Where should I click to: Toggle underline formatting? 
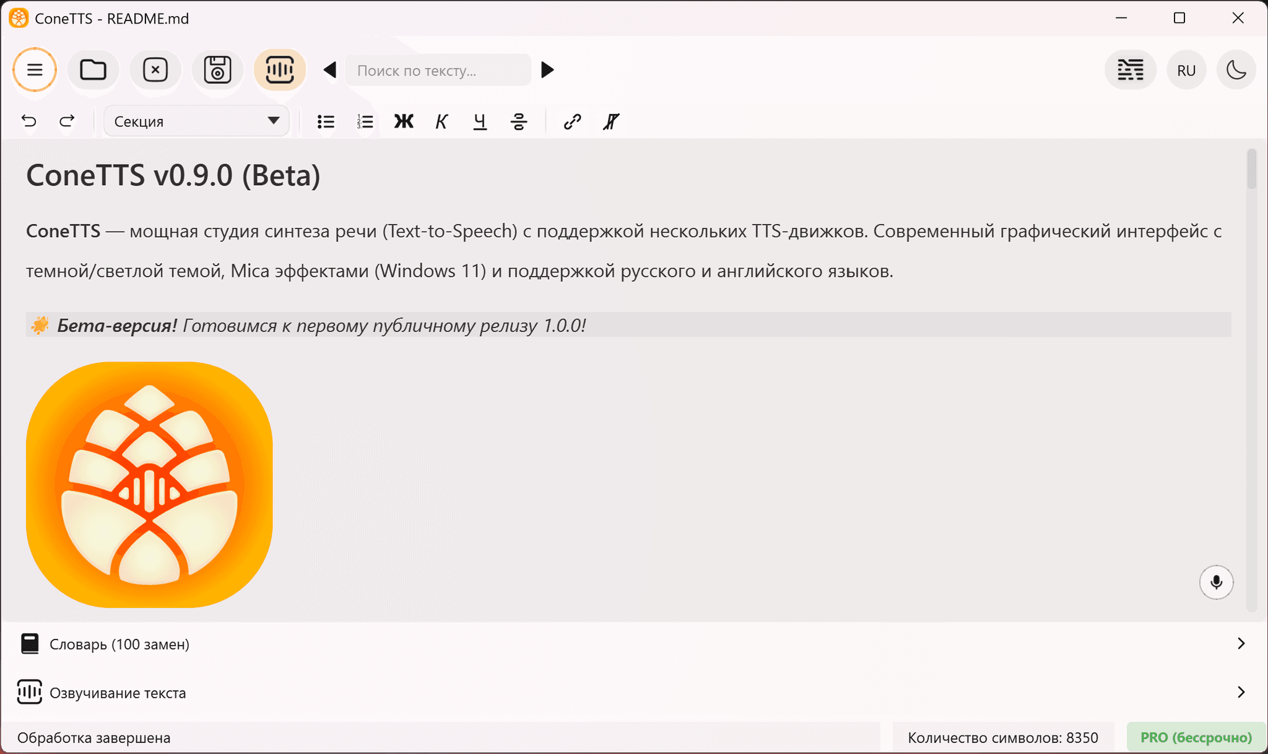click(479, 121)
